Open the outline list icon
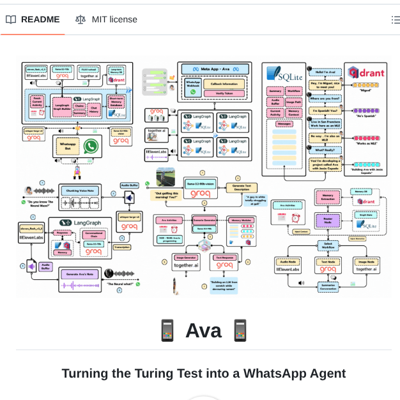 point(396,20)
